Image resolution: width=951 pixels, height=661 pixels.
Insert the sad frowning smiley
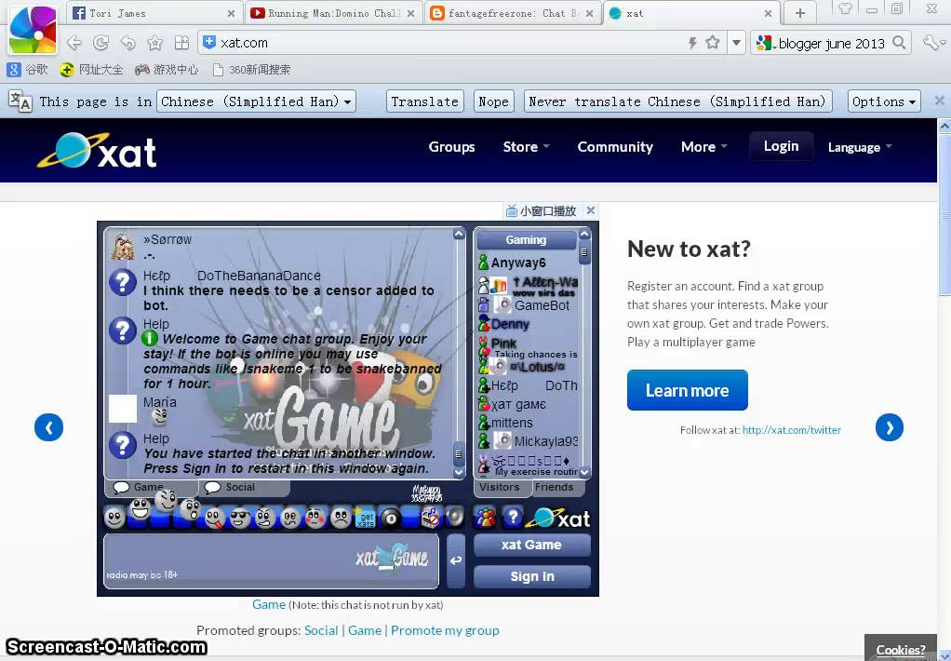click(341, 518)
